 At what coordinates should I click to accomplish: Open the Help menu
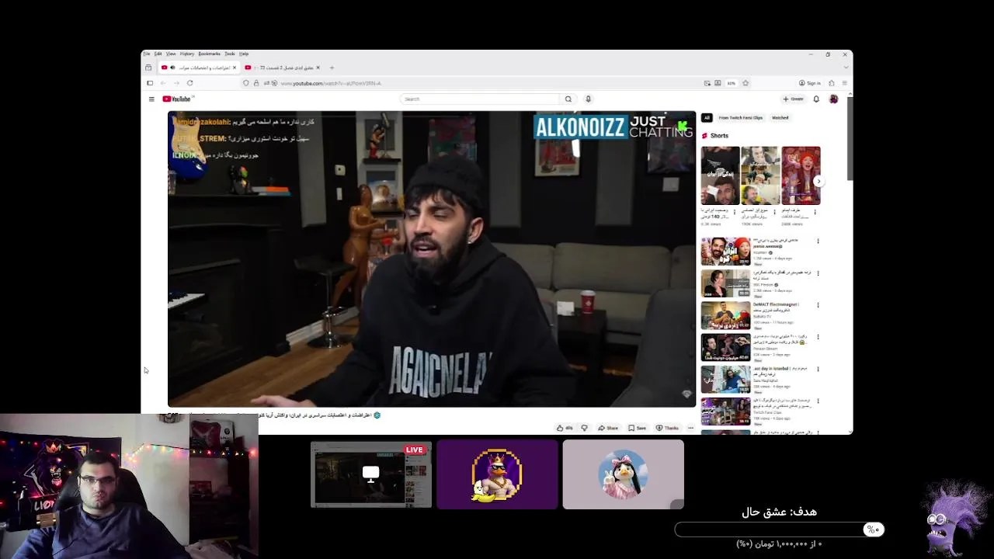(x=244, y=54)
